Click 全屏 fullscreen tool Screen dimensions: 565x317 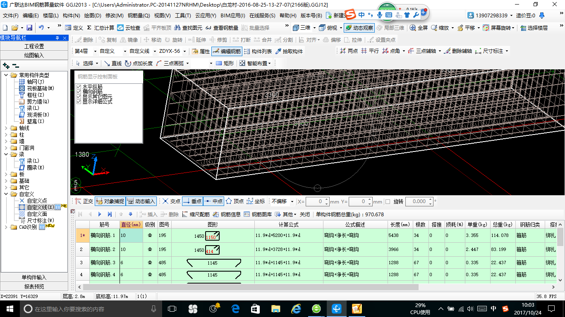click(x=419, y=28)
